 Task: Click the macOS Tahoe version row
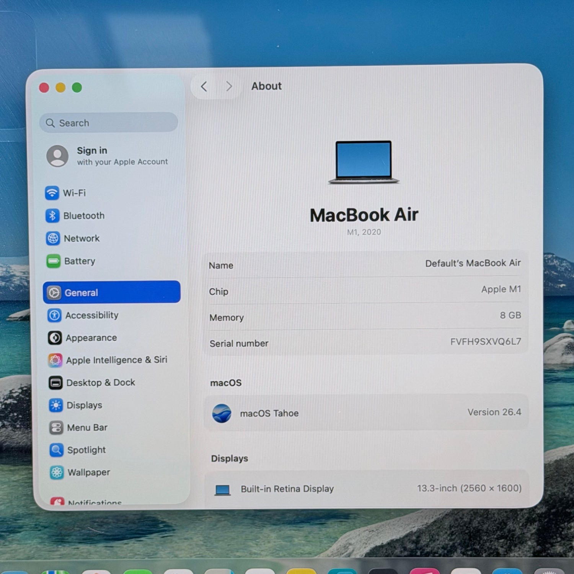pyautogui.click(x=366, y=413)
